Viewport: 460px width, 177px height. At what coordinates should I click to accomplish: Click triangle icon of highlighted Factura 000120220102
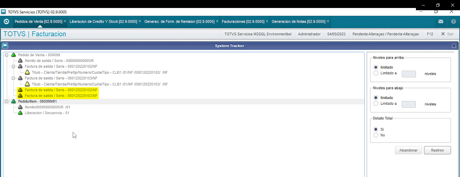tap(20, 90)
